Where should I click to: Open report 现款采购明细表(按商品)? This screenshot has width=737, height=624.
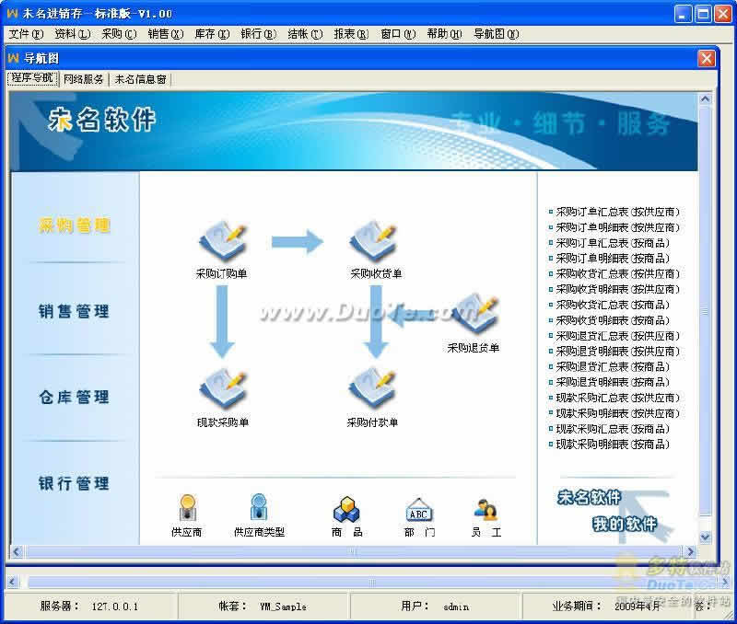click(x=612, y=445)
